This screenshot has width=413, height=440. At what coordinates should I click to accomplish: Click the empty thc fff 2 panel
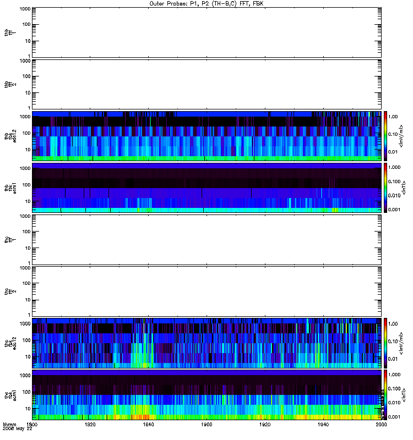click(207, 291)
